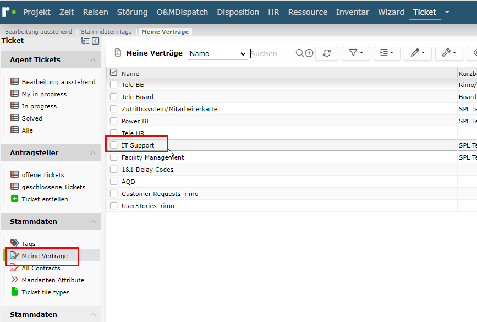This screenshot has width=477, height=322.
Task: Open the Zeit menu
Action: (67, 12)
